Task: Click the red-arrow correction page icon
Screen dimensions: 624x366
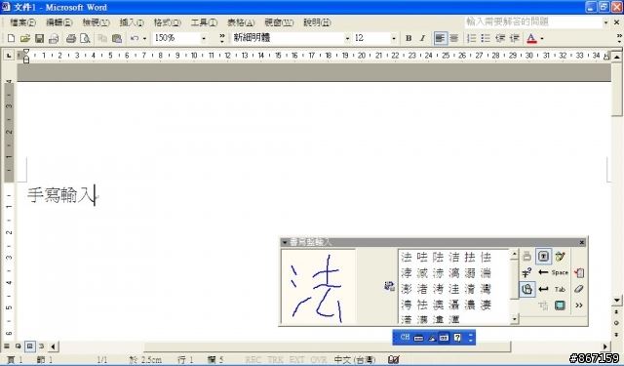Action: click(x=579, y=272)
